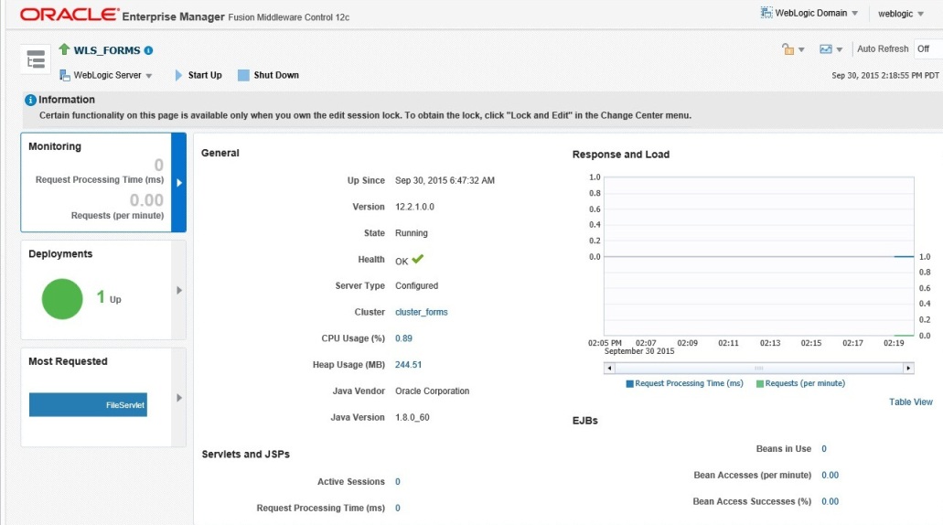Click the Active Sessions value 0
This screenshot has width=943, height=525.
[x=398, y=482]
